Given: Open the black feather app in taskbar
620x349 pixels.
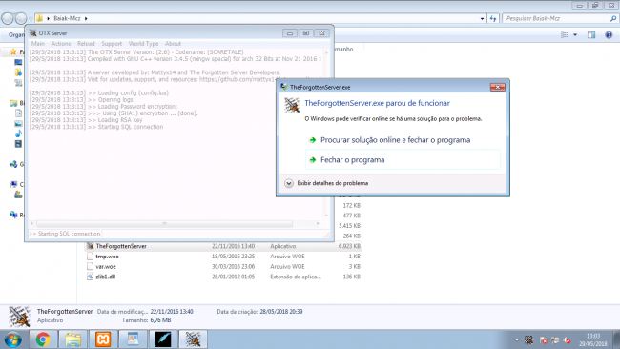Looking at the screenshot, I should (x=163, y=339).
